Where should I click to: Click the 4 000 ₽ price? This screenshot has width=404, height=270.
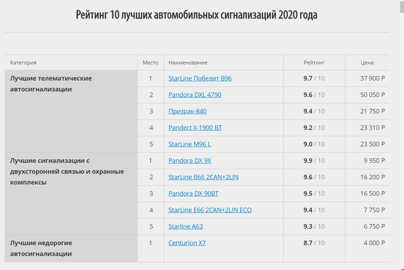pos(374,243)
